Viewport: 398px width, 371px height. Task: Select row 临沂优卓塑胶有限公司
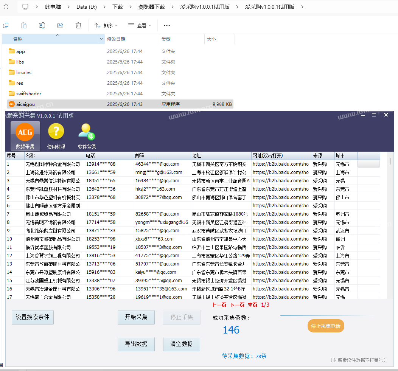193,247
